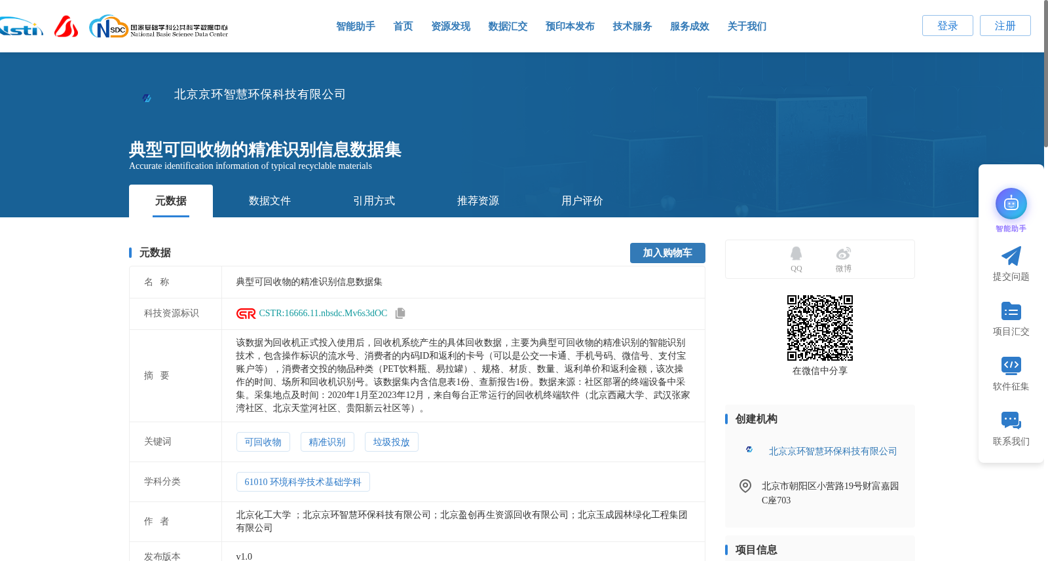Click the 软件征集 sidebar label
The height and width of the screenshot is (561, 1048).
point(1011,387)
